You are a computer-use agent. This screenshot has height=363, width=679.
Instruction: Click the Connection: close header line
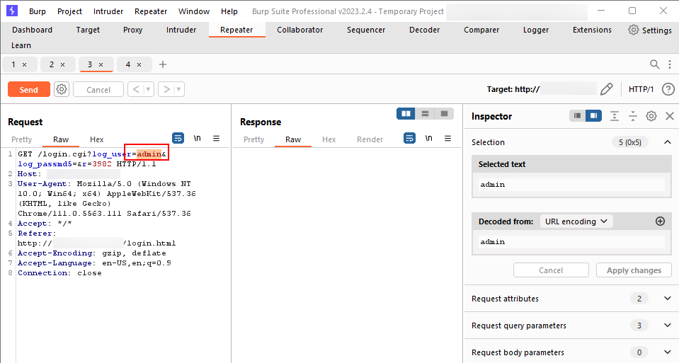(x=59, y=273)
